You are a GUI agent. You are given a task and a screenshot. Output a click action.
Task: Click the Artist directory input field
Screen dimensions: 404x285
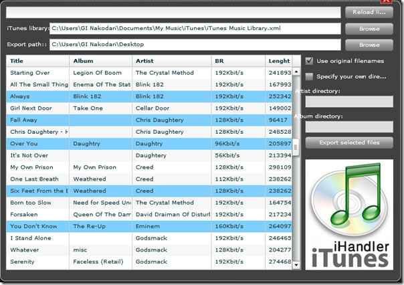(349, 102)
